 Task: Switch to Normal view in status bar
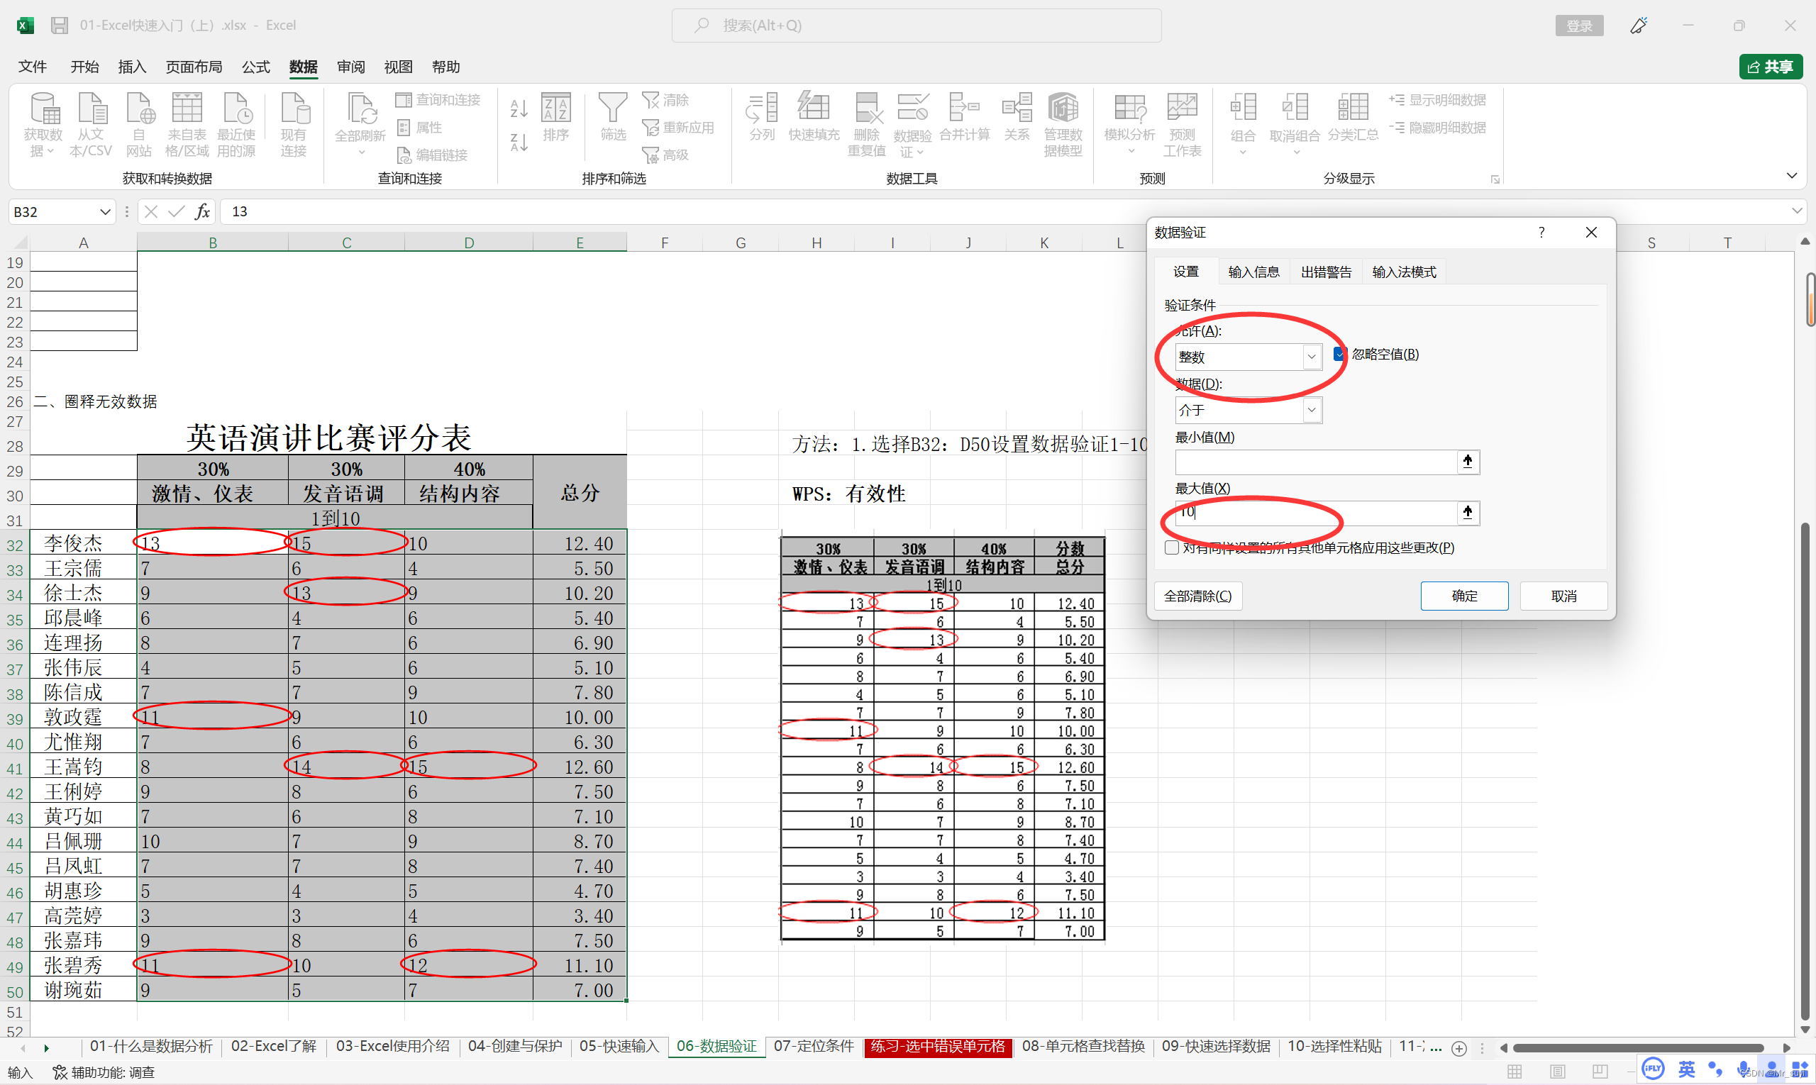point(1515,1072)
